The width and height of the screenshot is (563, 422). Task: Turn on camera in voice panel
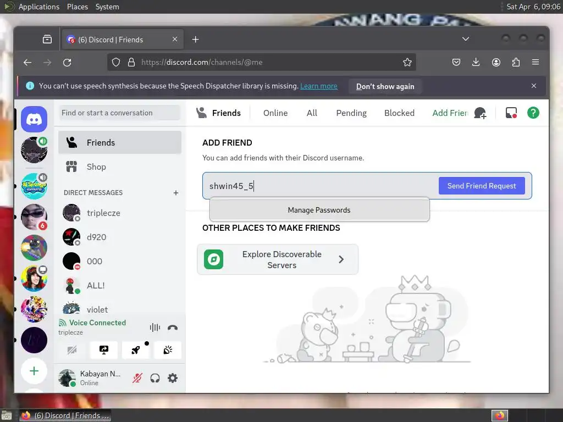(x=72, y=350)
